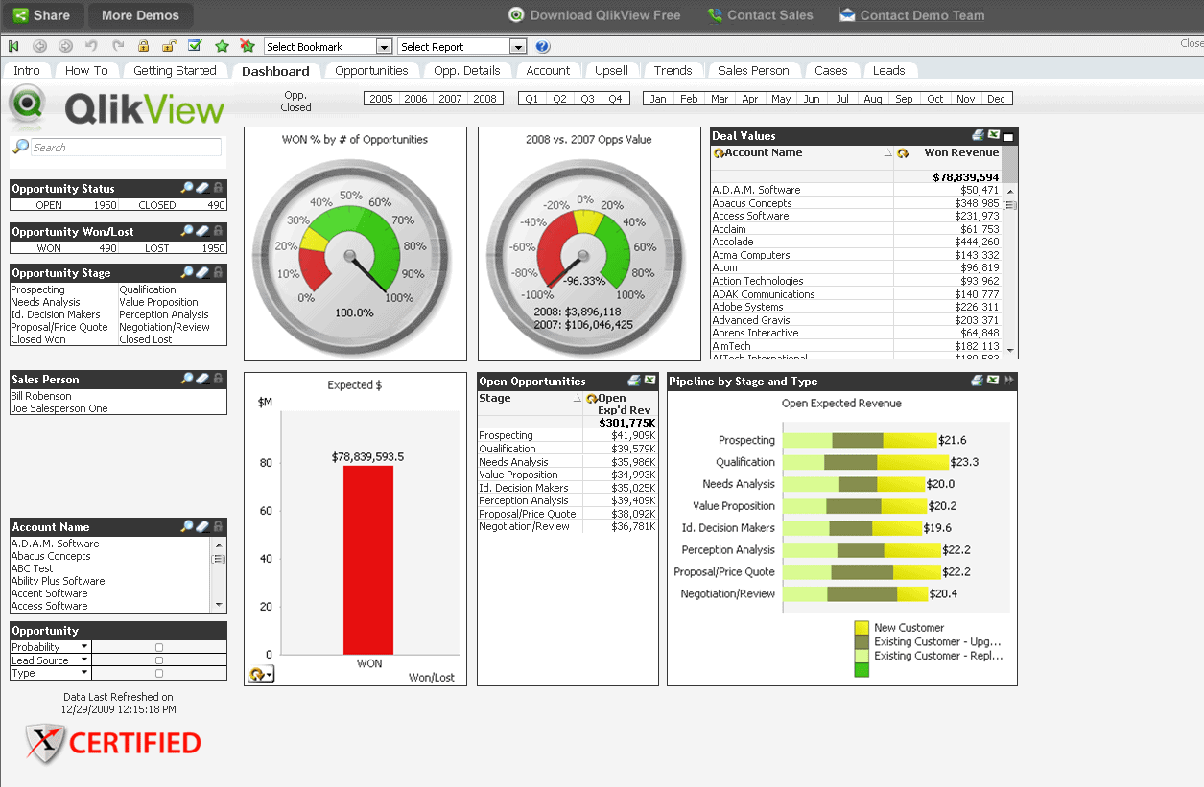Click the Account Name list scrollbar
This screenshot has height=787, width=1204.
coord(220,574)
